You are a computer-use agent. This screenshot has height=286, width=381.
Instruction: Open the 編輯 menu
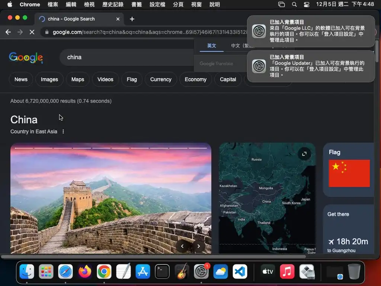(71, 4)
